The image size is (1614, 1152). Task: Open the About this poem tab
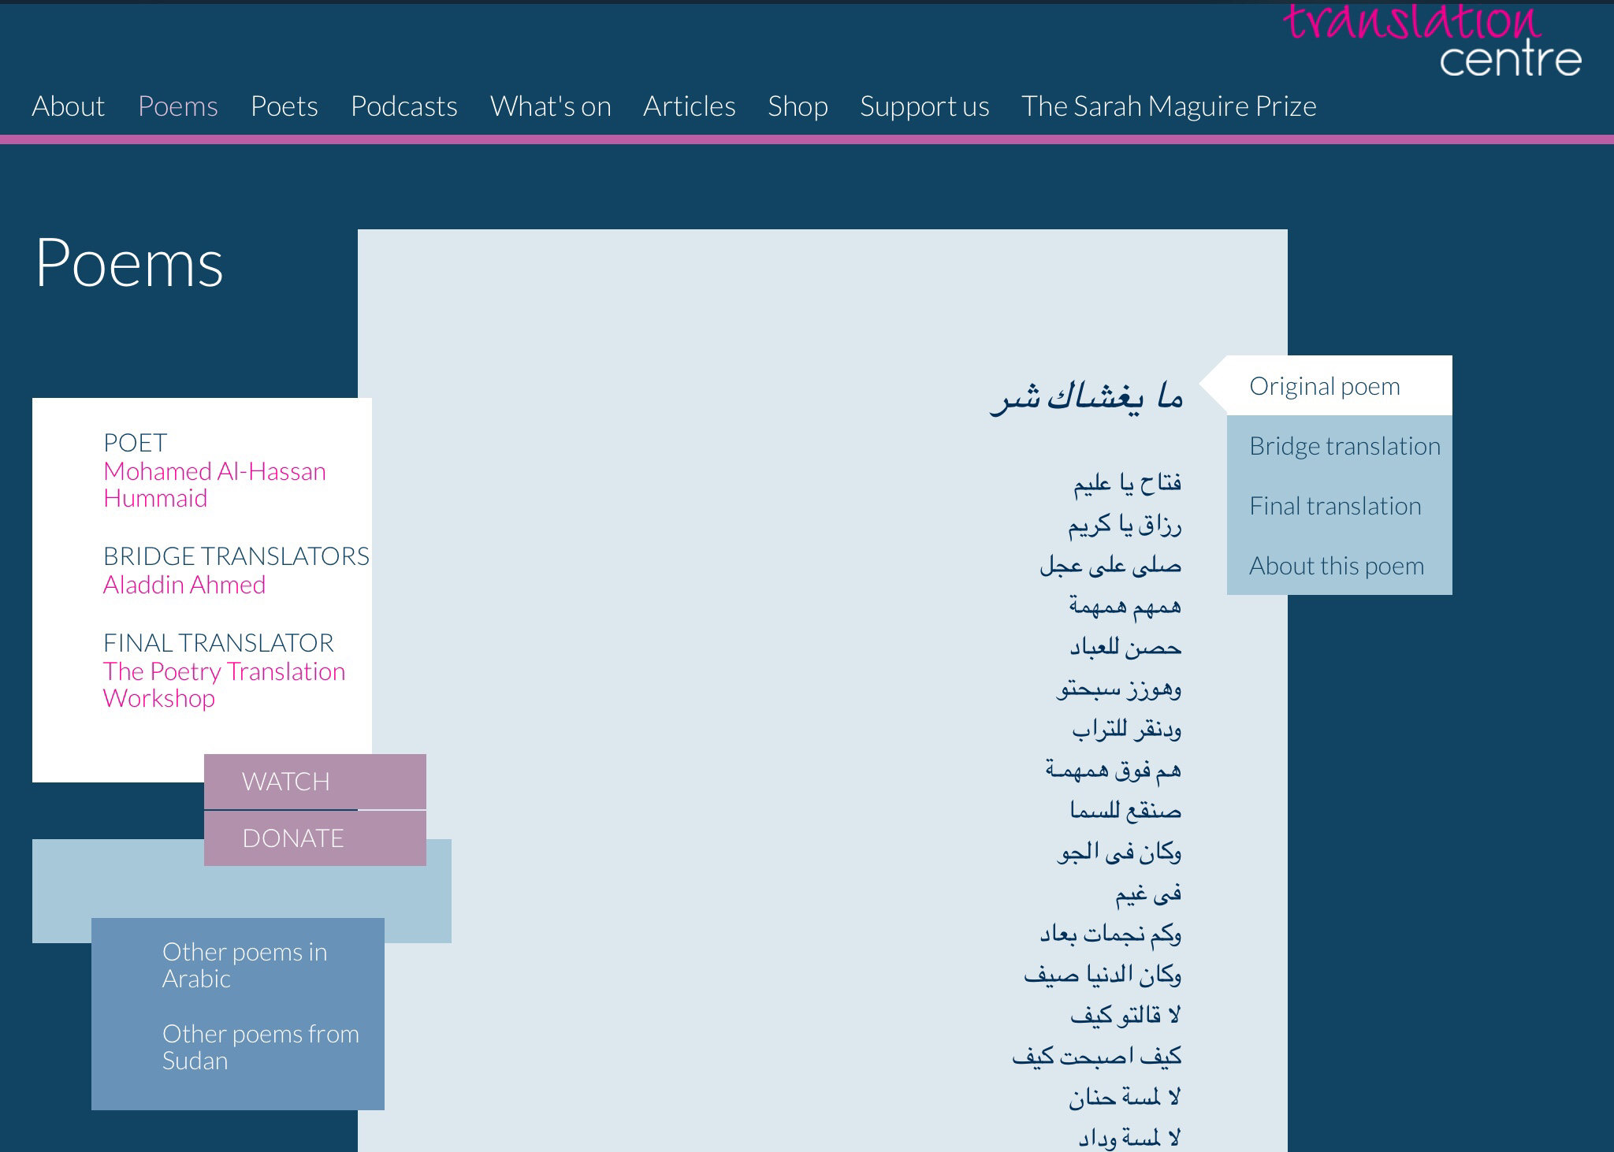(x=1337, y=566)
